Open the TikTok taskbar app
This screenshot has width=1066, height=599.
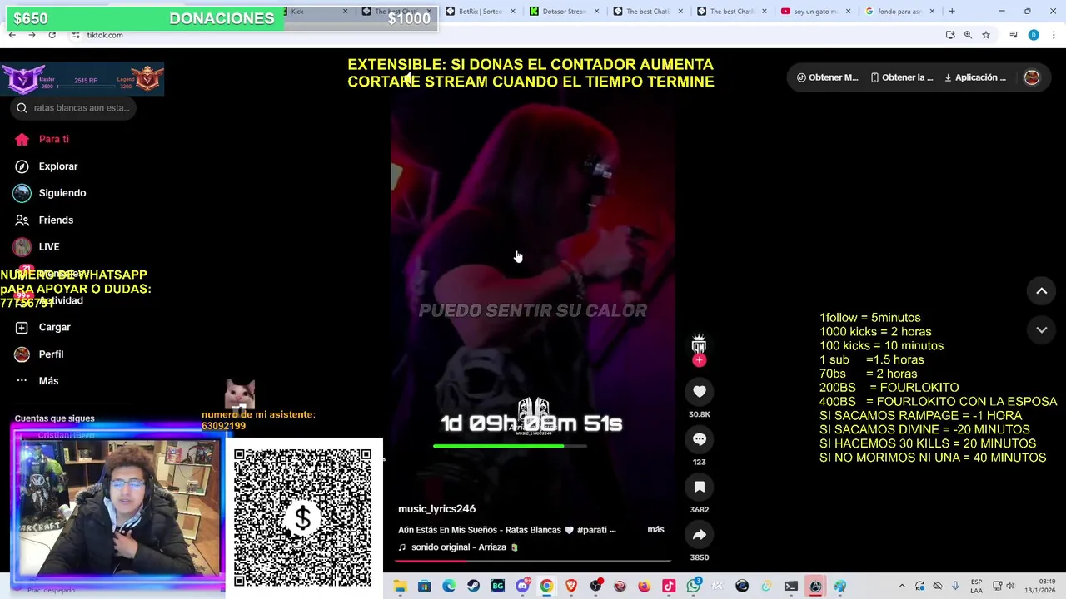669,587
